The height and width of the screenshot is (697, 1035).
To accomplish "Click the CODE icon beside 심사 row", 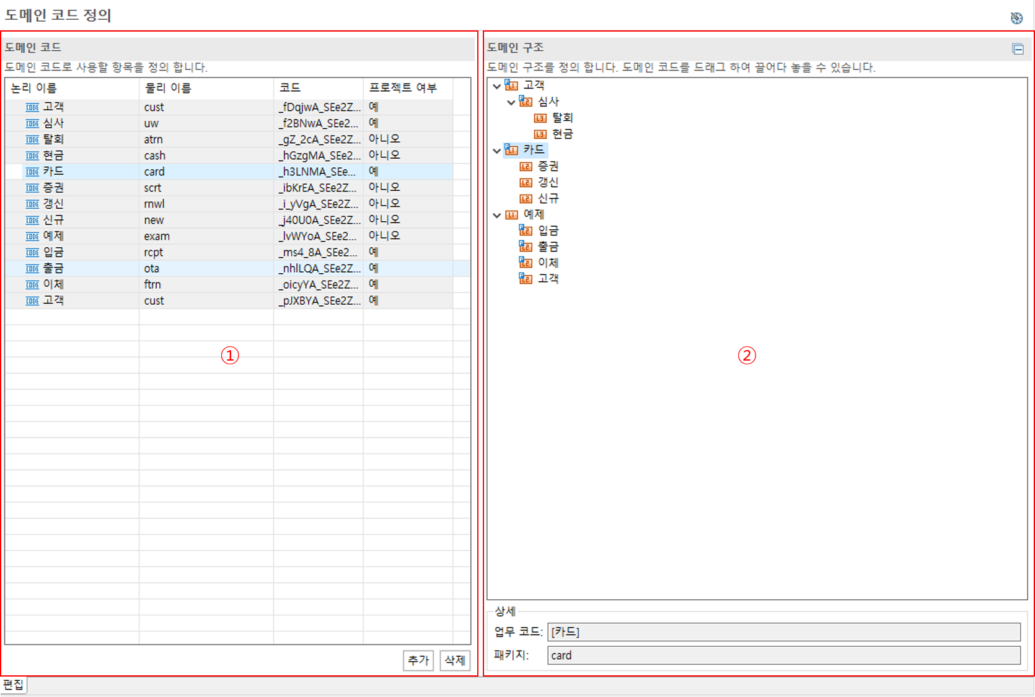I will click(32, 123).
